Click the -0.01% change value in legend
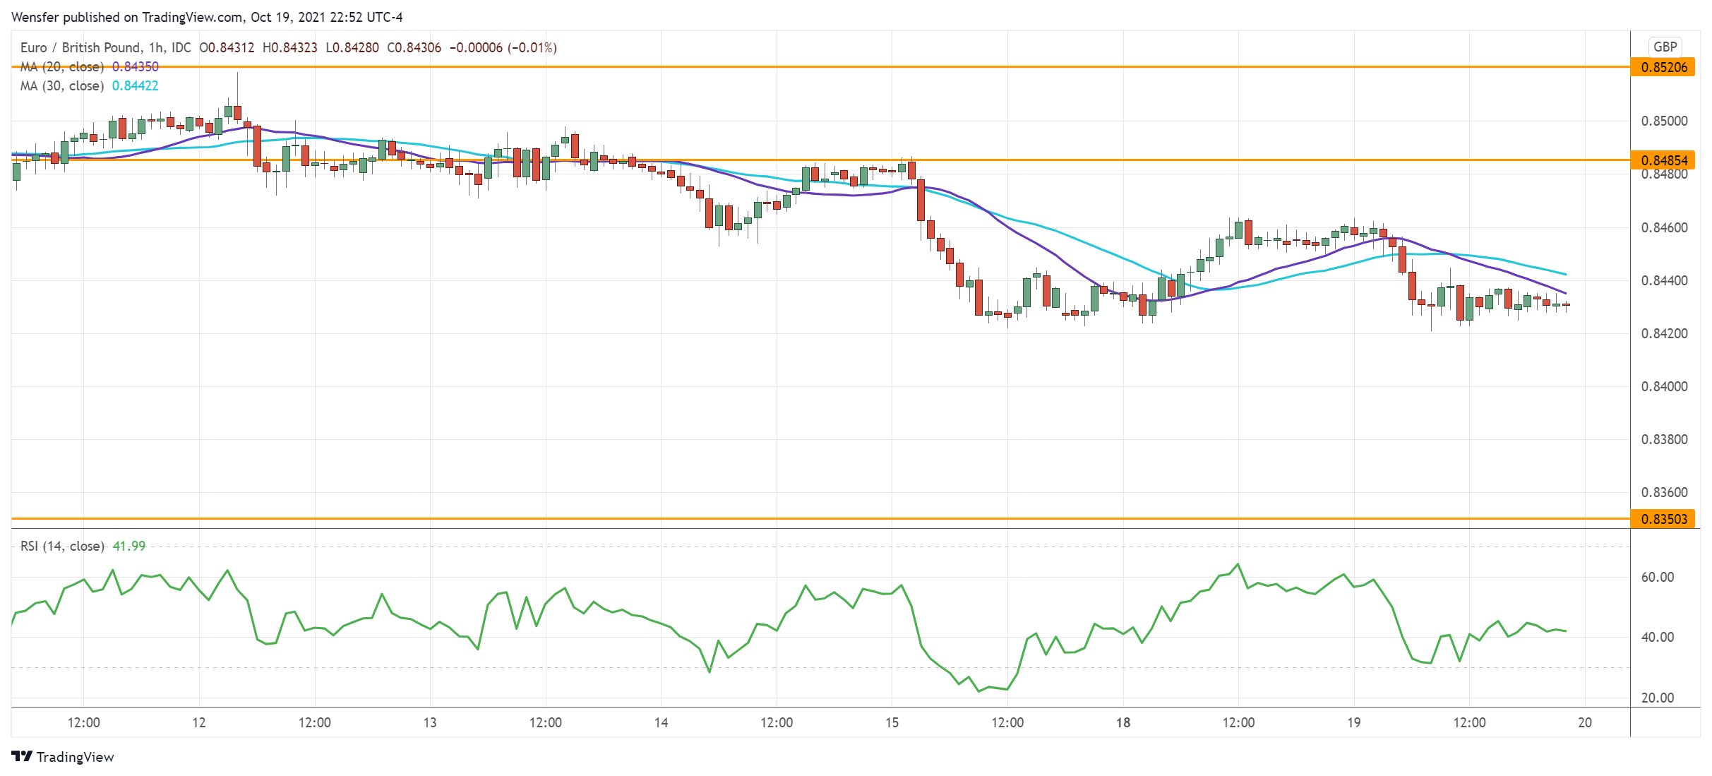This screenshot has height=776, width=1712. (533, 47)
